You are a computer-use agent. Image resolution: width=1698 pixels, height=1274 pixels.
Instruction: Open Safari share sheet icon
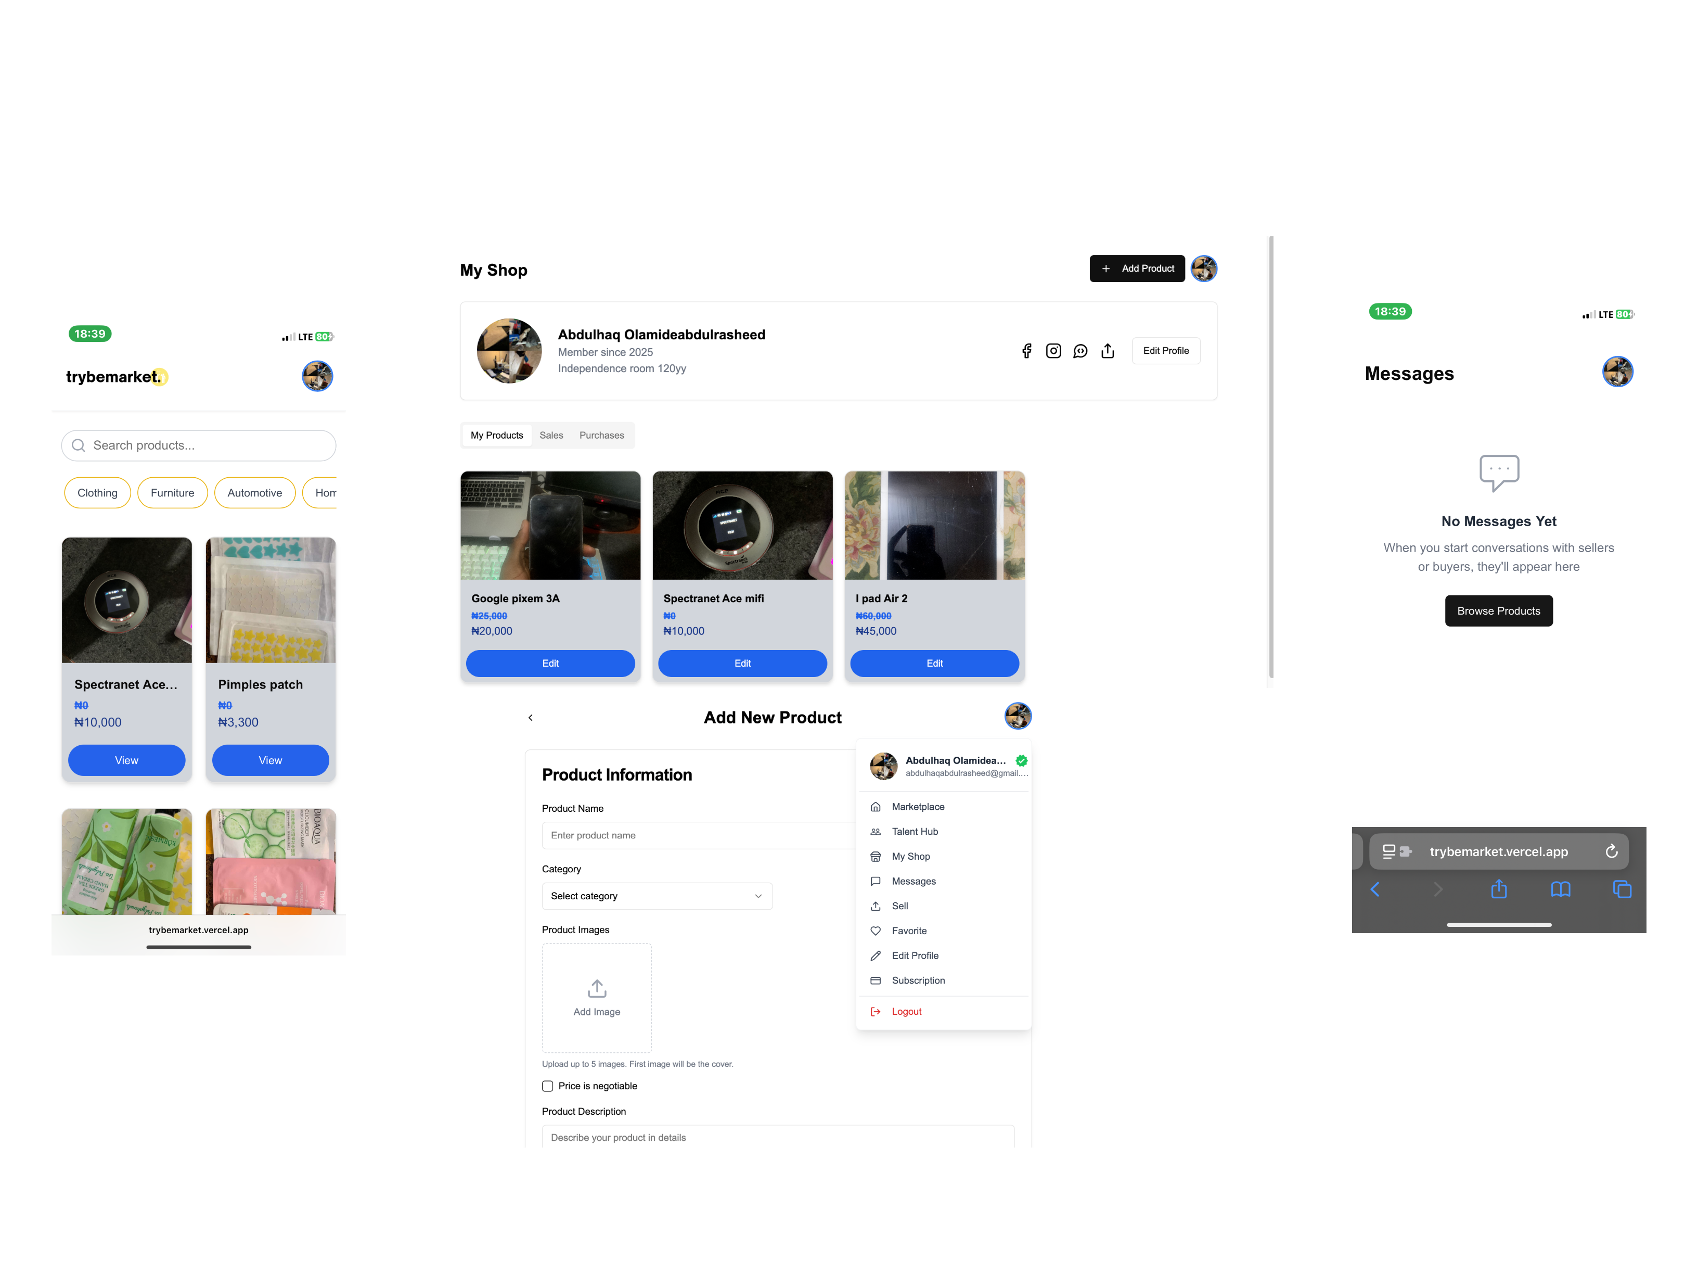coord(1498,889)
